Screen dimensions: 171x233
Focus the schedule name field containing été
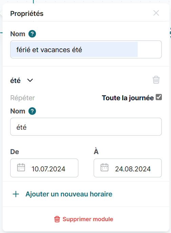86,127
